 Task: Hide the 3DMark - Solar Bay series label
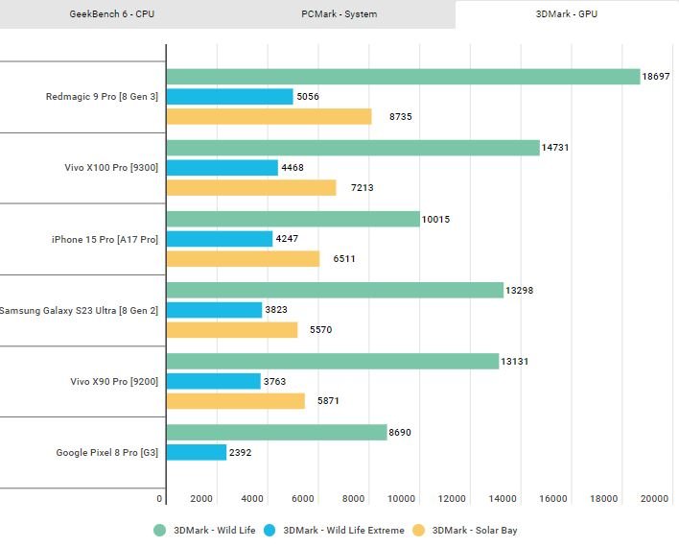coord(474,530)
